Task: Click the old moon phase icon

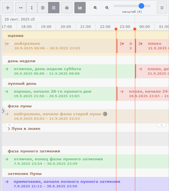Action: click(105, 114)
